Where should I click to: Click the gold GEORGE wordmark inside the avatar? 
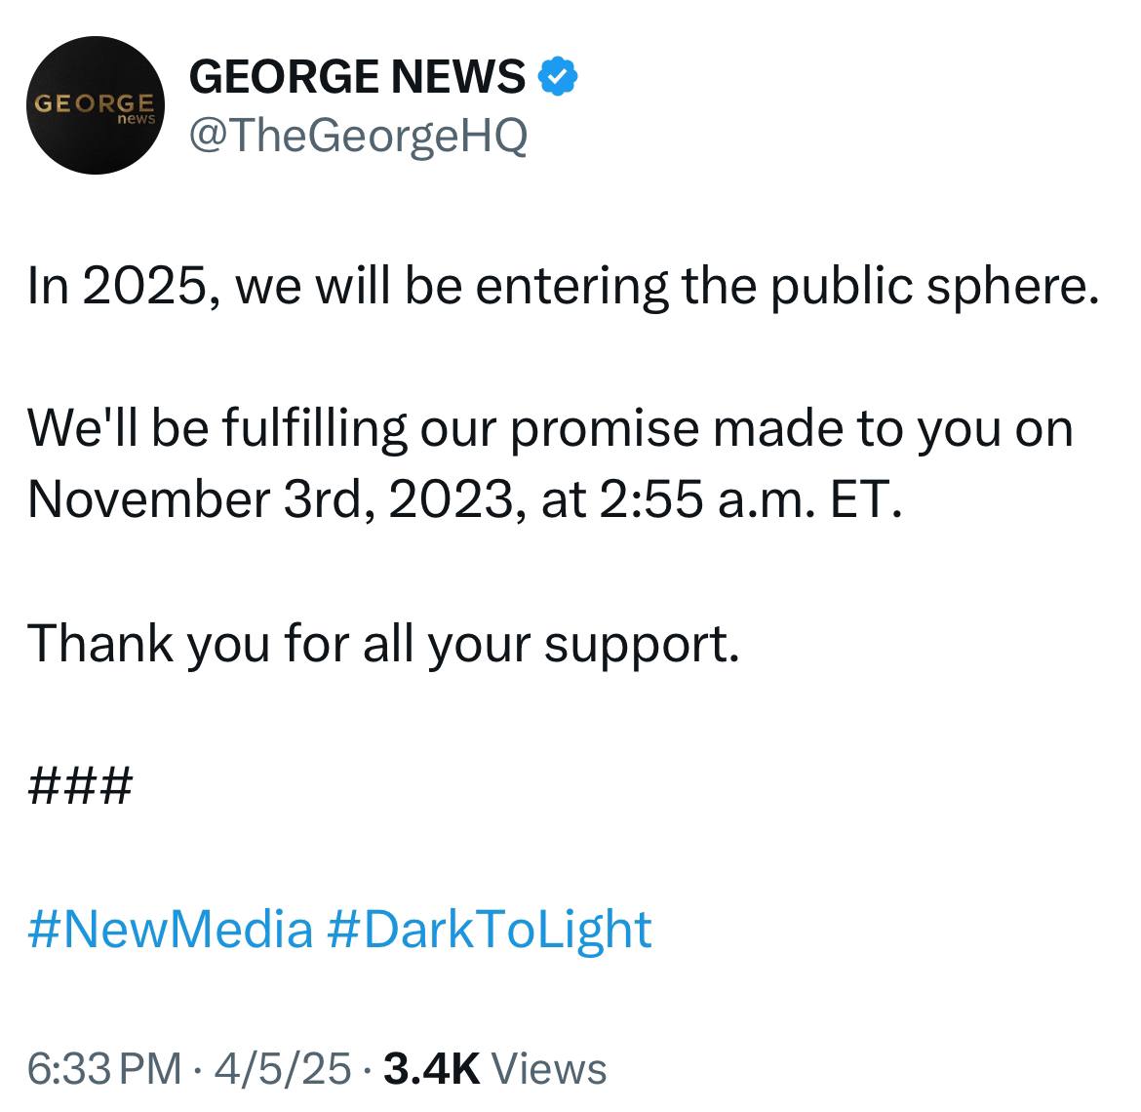pos(95,102)
